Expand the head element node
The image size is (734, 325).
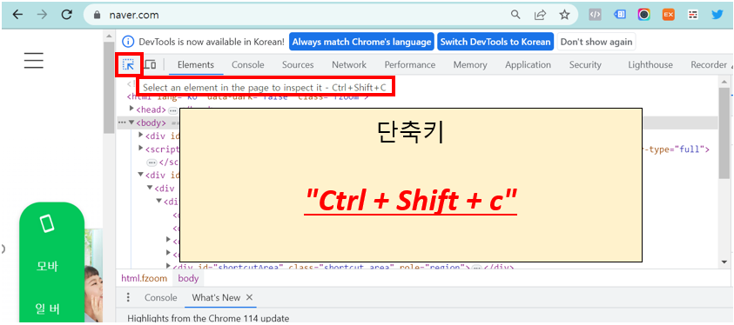[x=132, y=109]
